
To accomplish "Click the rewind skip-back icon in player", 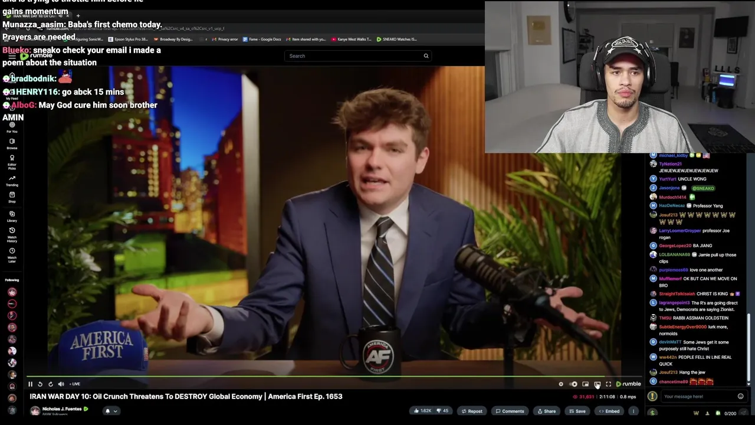I will (40, 384).
